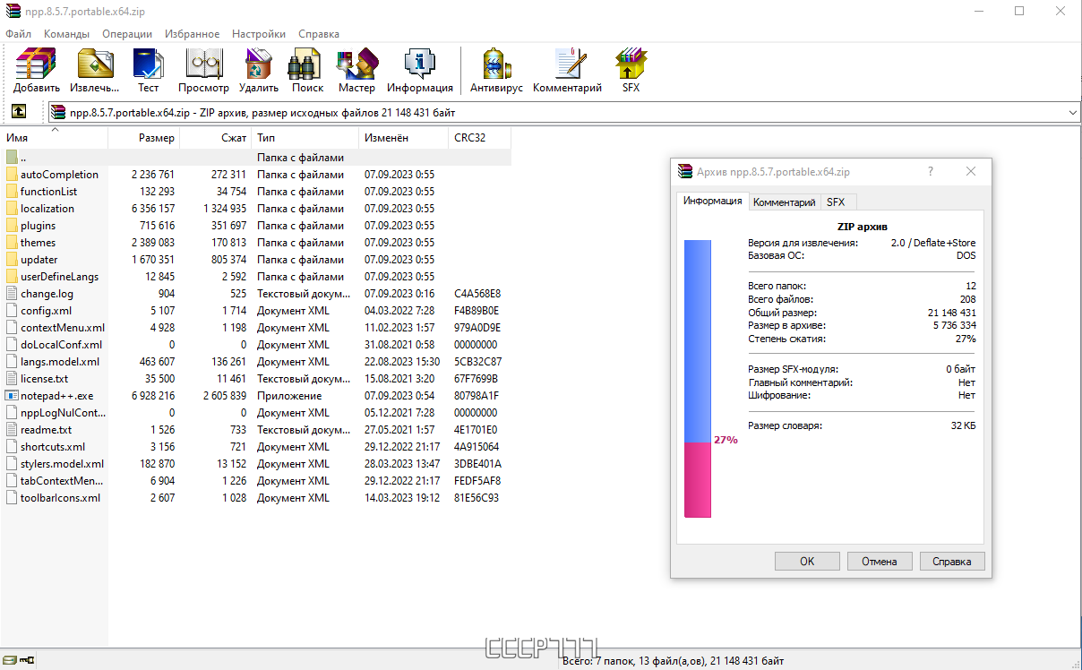Open the Просмотр (View) tool
The image size is (1082, 670).
(x=203, y=71)
